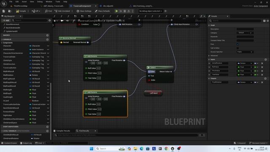Click the Browse to asset icon

[x=10, y=11]
